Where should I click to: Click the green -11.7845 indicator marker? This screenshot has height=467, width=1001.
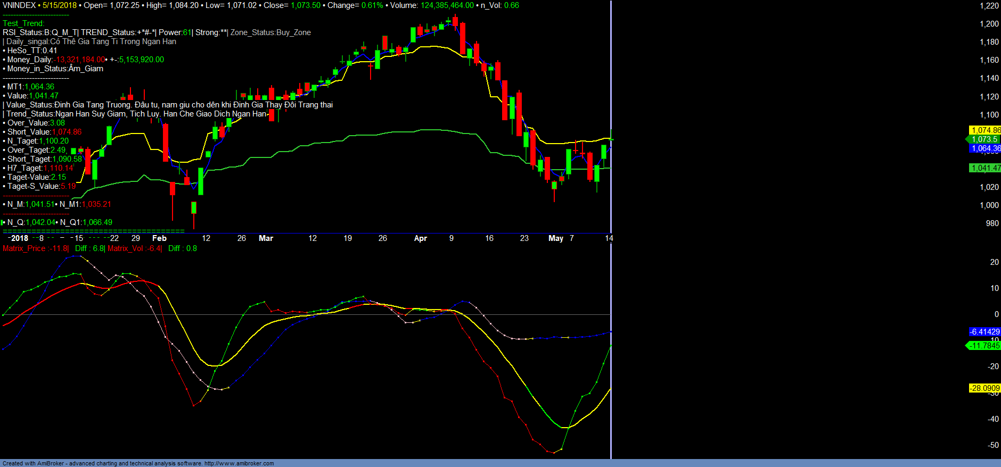[x=984, y=346]
